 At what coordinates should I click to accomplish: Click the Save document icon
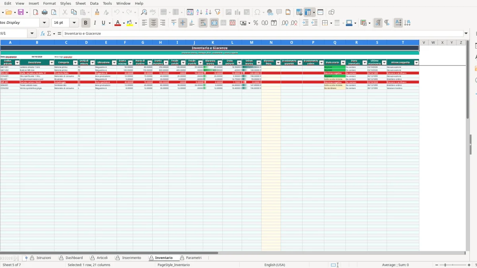[21, 12]
